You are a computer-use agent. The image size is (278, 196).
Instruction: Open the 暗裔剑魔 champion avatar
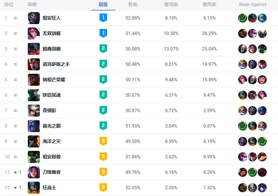34,49
